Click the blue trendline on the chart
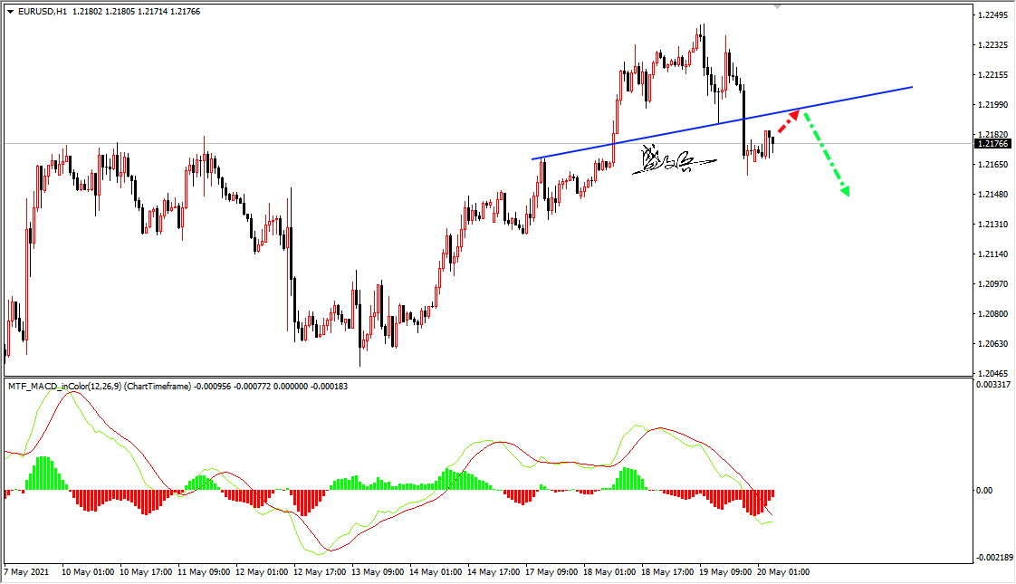 (x=722, y=122)
